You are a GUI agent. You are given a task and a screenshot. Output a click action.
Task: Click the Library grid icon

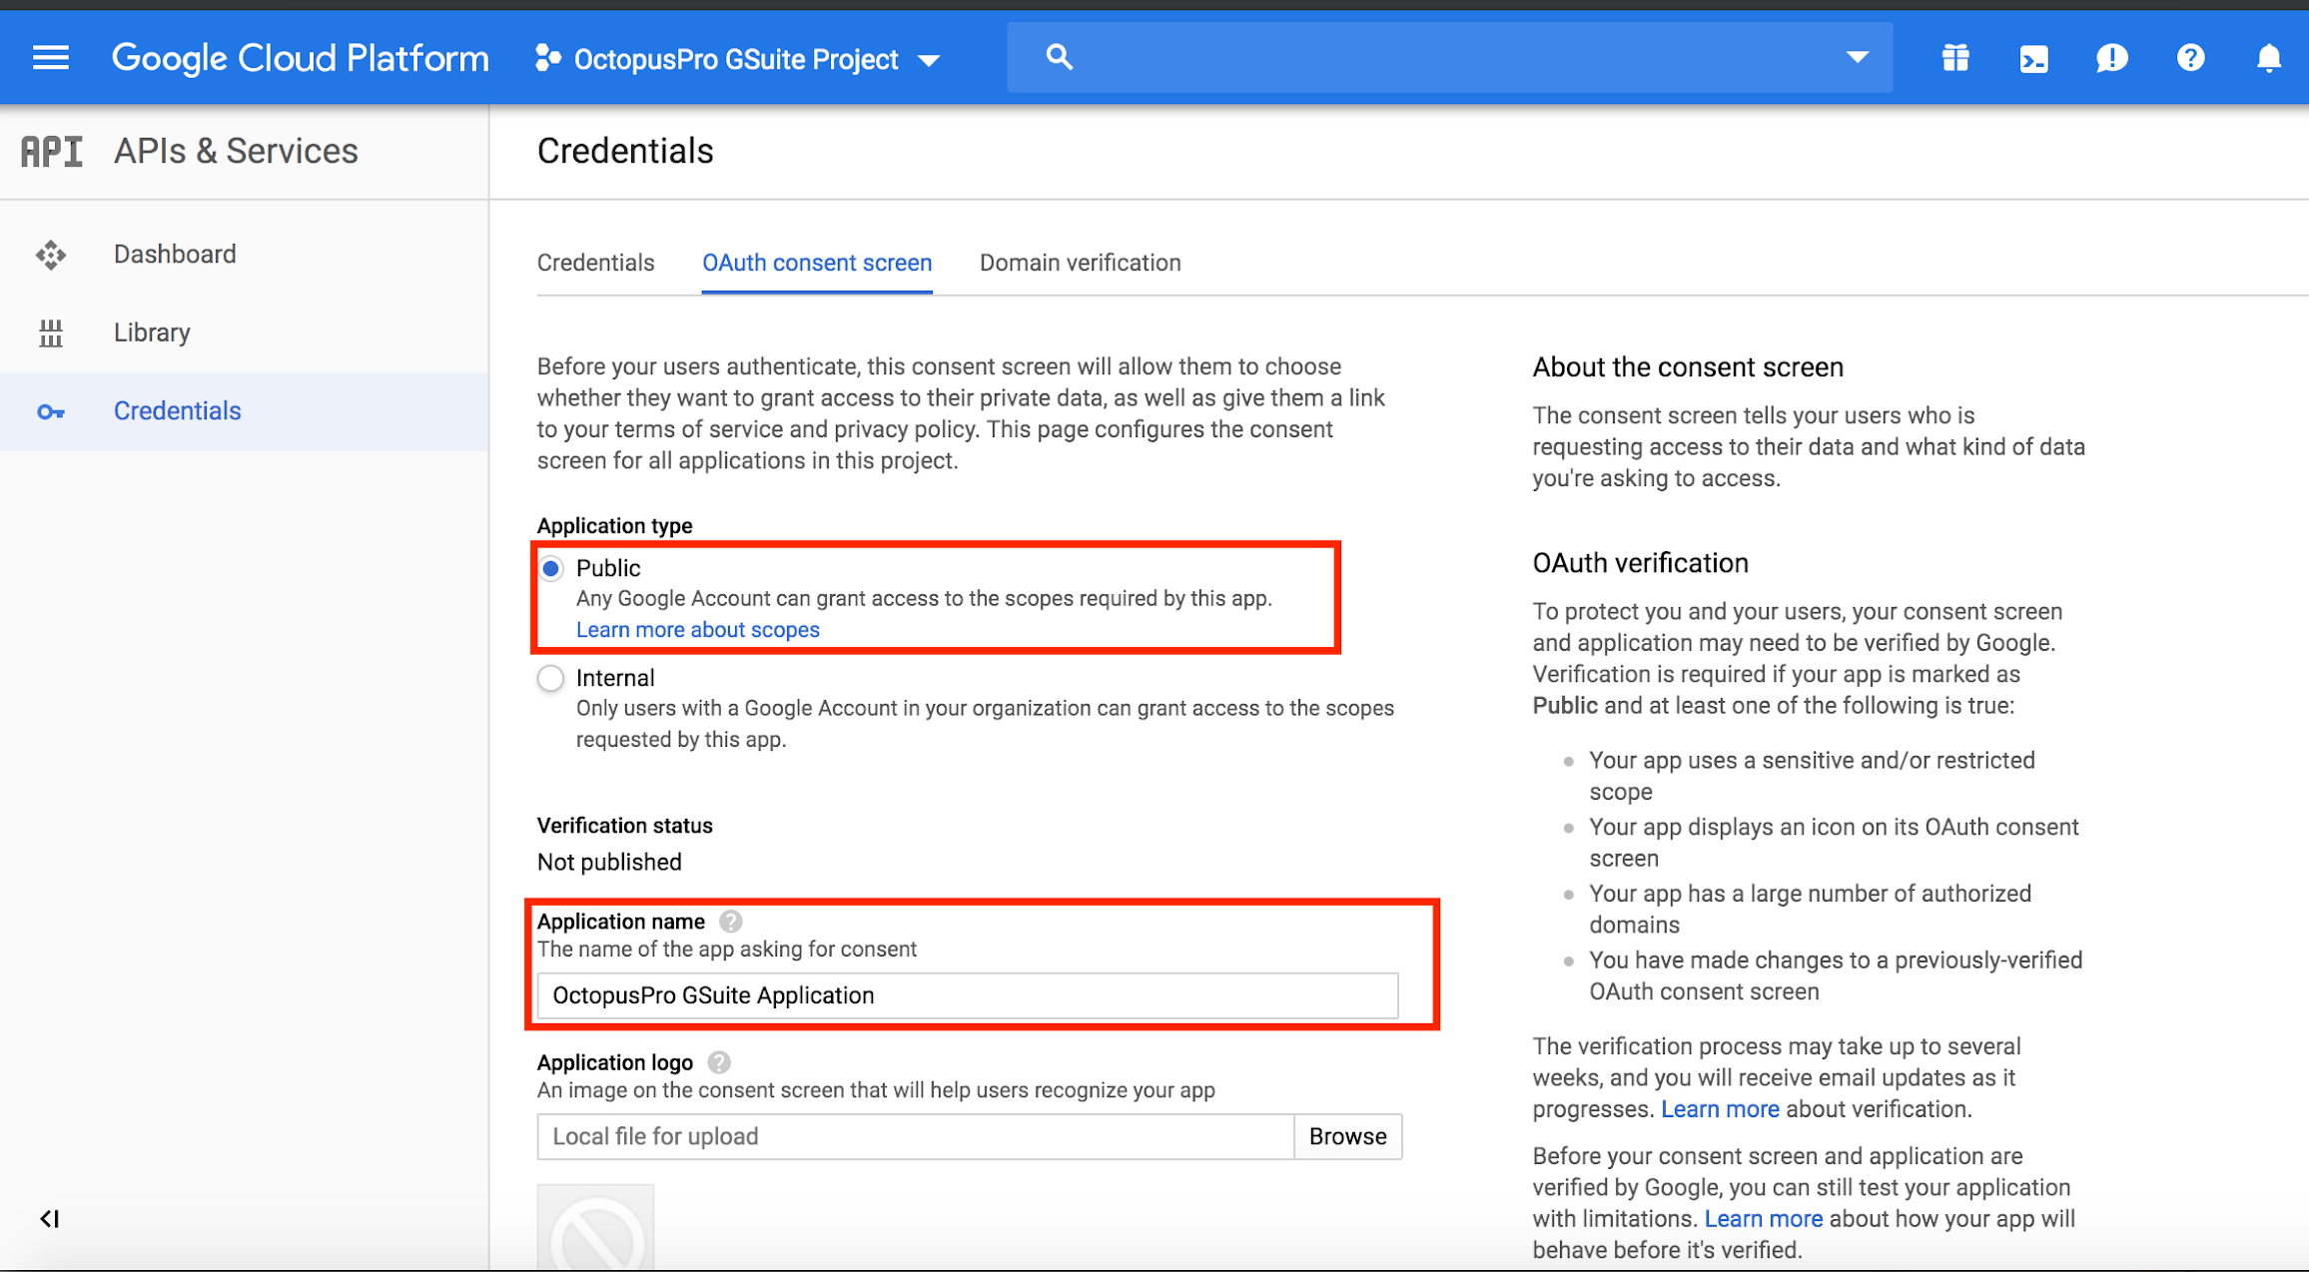tap(51, 332)
